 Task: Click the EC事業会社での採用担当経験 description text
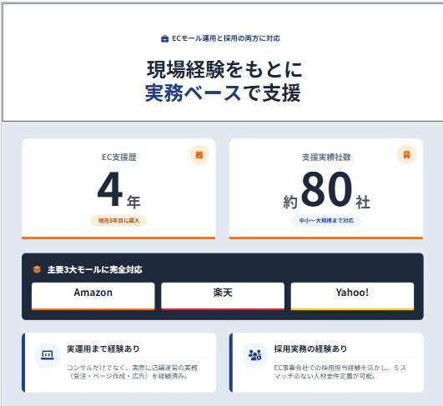click(x=340, y=372)
